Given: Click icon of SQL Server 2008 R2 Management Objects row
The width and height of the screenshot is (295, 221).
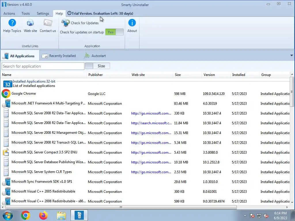Looking at the screenshot, I should 6,133.
